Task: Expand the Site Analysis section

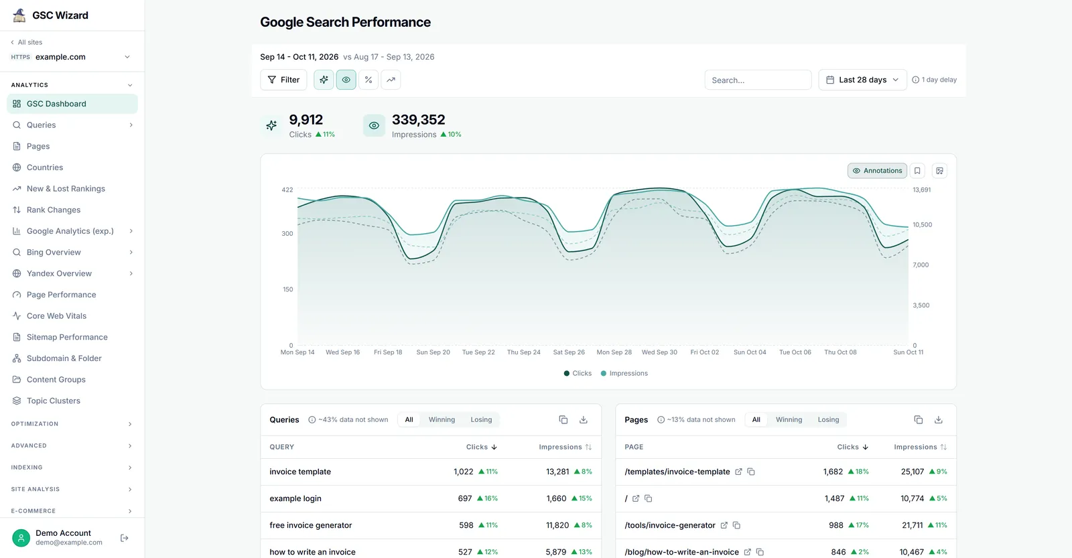Action: (72, 489)
